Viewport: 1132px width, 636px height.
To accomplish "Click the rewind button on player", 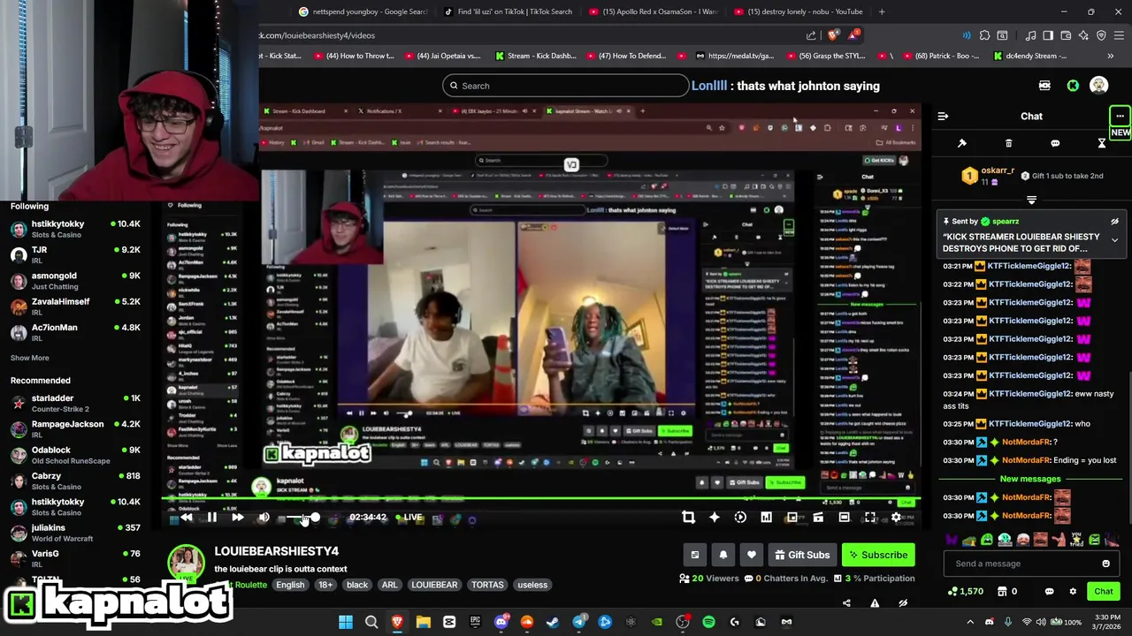I will pyautogui.click(x=186, y=518).
